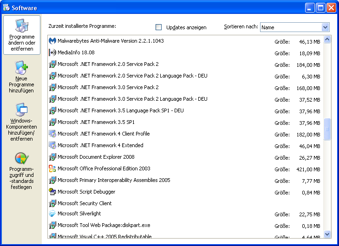Click the Primary Interoperability Assemblies 2005 icon
The height and width of the screenshot is (246, 339).
(x=52, y=180)
